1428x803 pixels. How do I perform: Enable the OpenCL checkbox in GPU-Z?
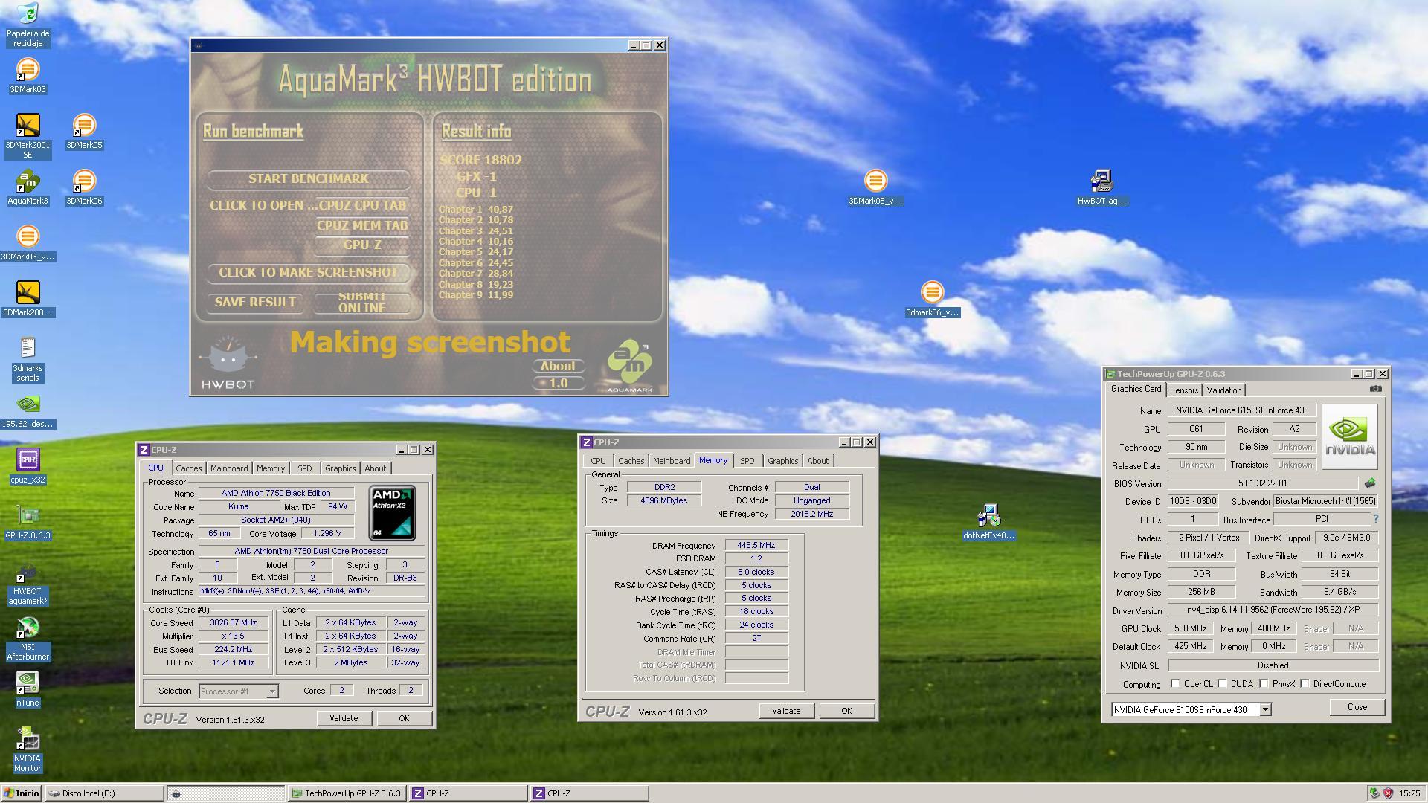(x=1175, y=684)
